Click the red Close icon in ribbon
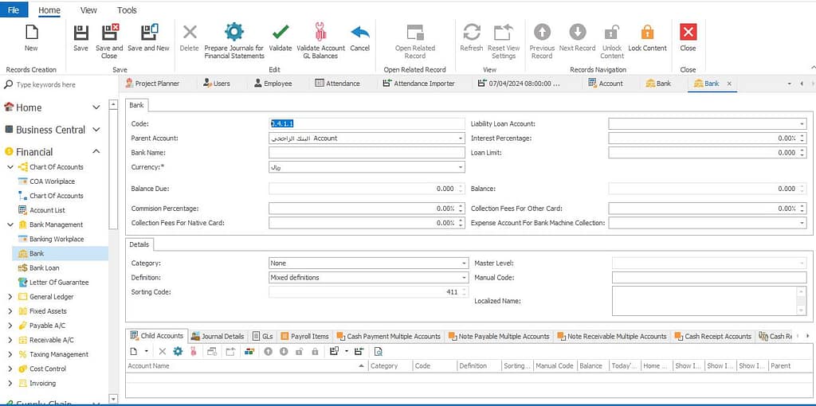The height and width of the screenshot is (406, 816). coord(688,33)
